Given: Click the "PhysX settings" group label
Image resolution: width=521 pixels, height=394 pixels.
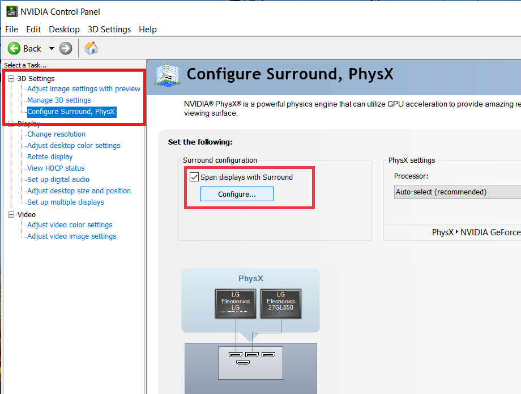Looking at the screenshot, I should [412, 160].
